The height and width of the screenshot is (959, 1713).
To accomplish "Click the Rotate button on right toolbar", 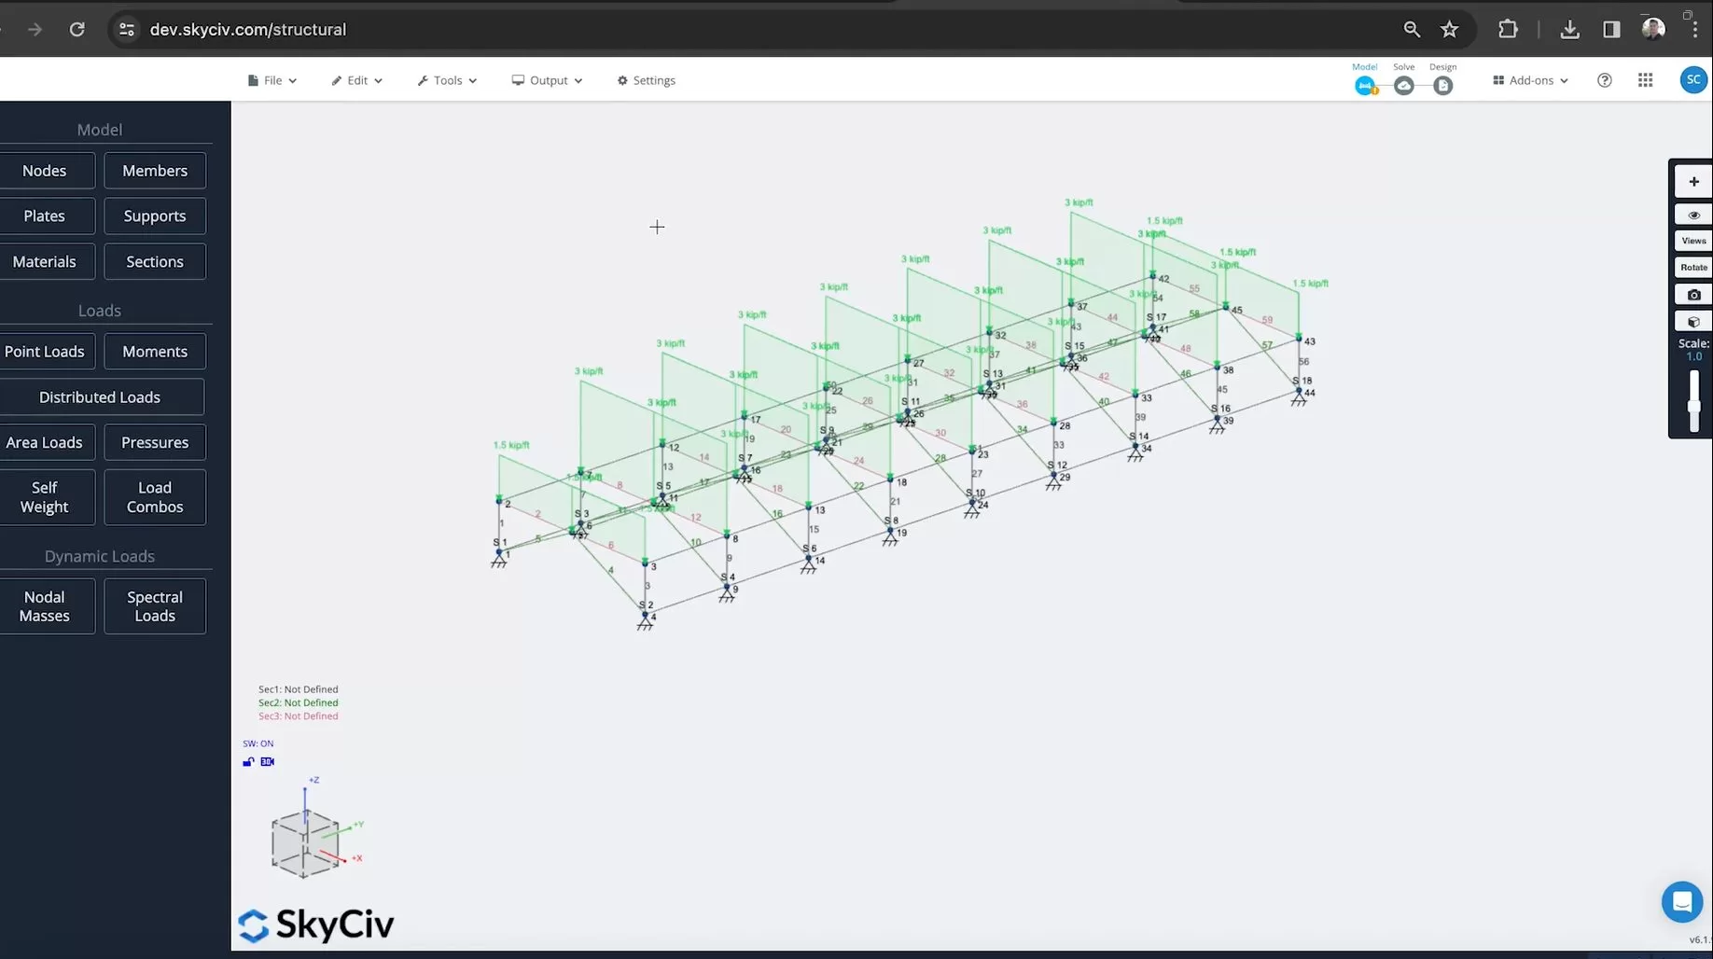I will pos(1692,267).
